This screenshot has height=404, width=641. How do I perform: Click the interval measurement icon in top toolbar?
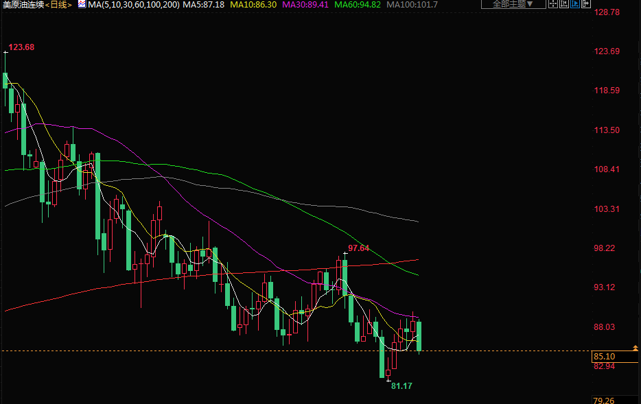click(564, 4)
